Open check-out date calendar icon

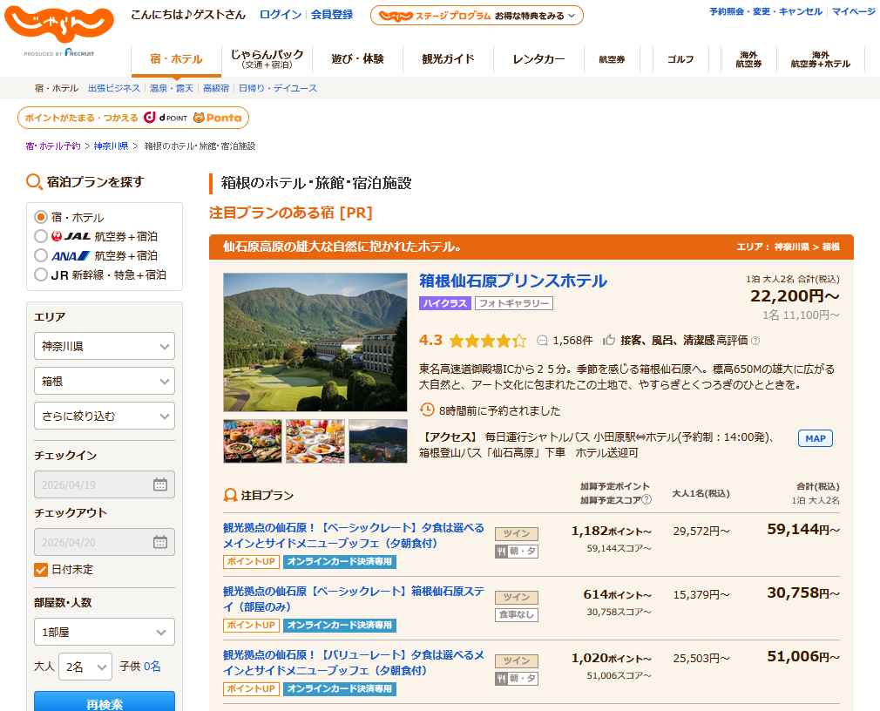[x=159, y=542]
